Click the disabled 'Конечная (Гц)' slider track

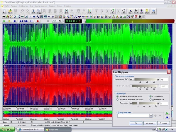(144, 86)
